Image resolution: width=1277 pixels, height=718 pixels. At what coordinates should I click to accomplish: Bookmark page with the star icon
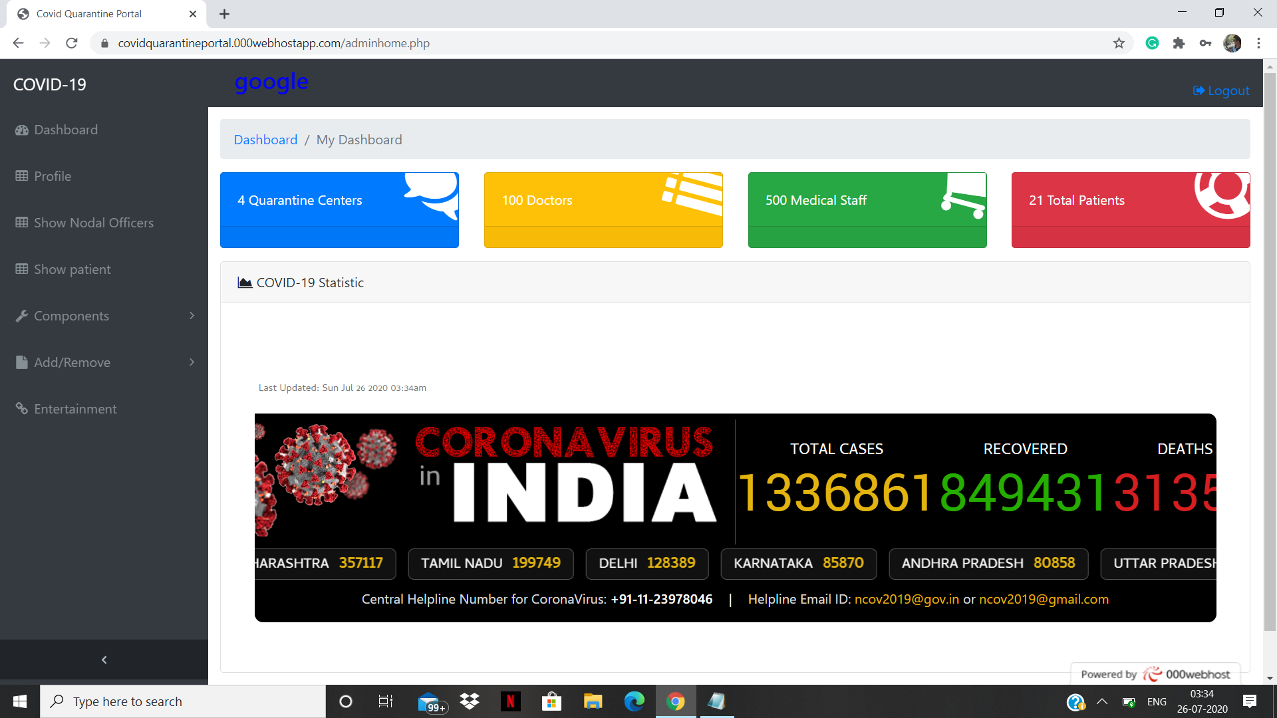(x=1119, y=43)
